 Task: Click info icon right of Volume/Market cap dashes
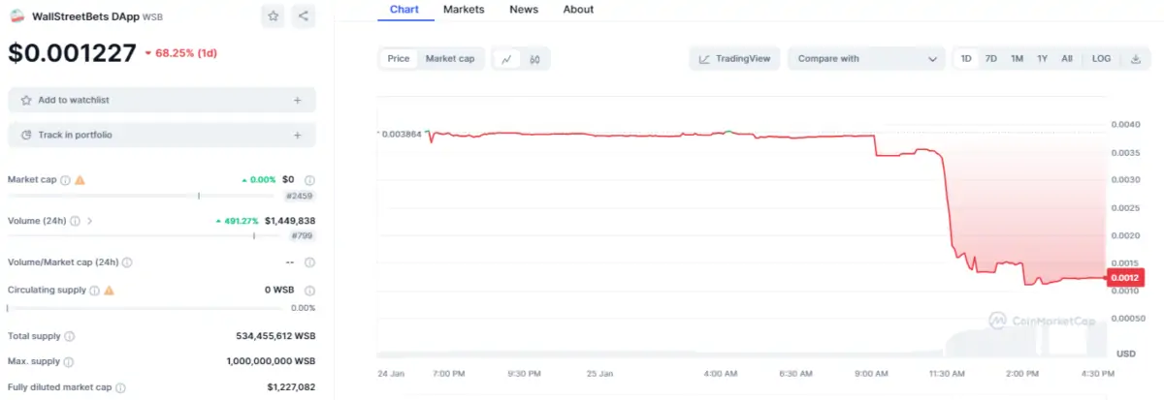[x=309, y=262]
